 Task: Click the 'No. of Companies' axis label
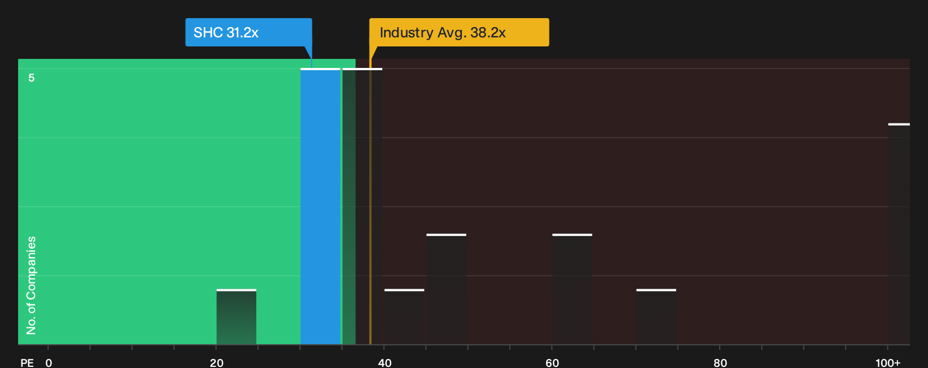click(x=31, y=285)
